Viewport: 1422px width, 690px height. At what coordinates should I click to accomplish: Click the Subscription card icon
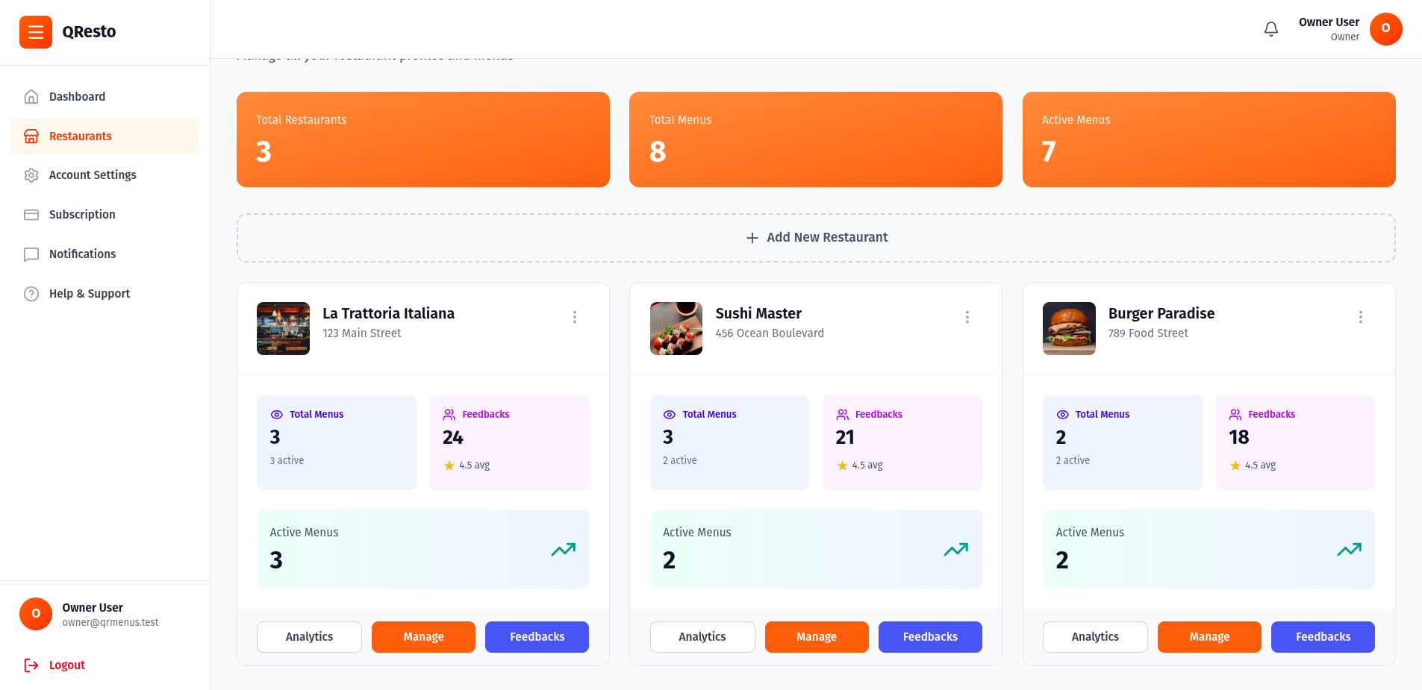point(31,215)
